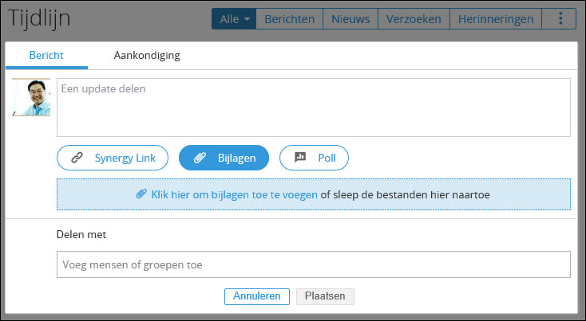Image resolution: width=586 pixels, height=321 pixels.
Task: Open the Synergy Link option
Action: tap(113, 158)
